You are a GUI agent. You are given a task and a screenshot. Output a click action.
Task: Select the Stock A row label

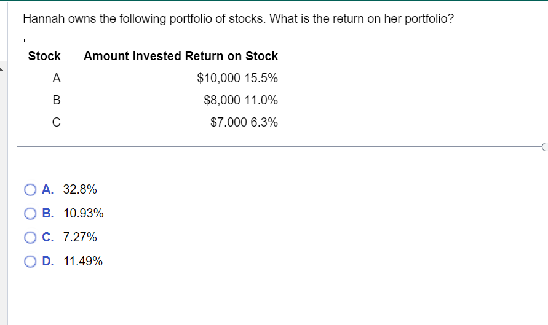57,78
